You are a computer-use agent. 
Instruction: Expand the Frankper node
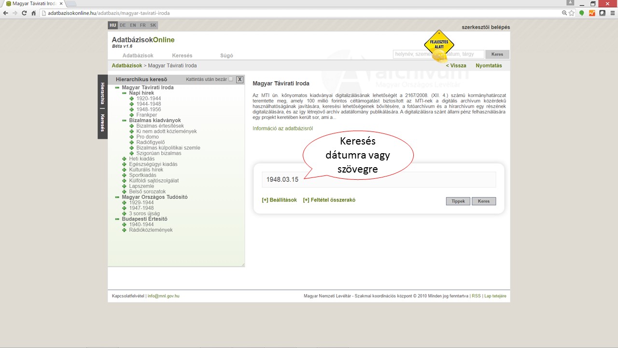coord(131,115)
